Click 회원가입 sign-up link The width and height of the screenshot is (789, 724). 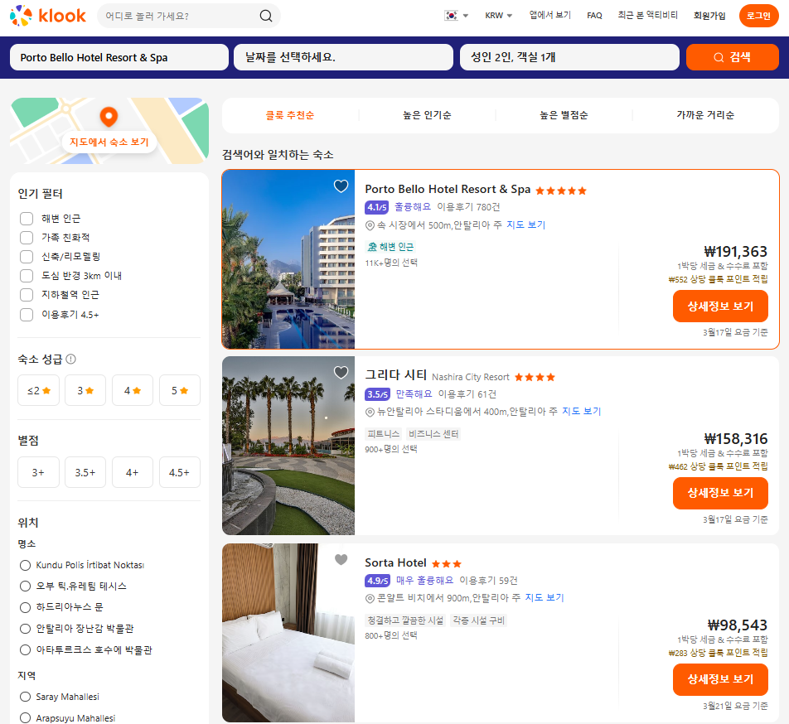(x=709, y=16)
